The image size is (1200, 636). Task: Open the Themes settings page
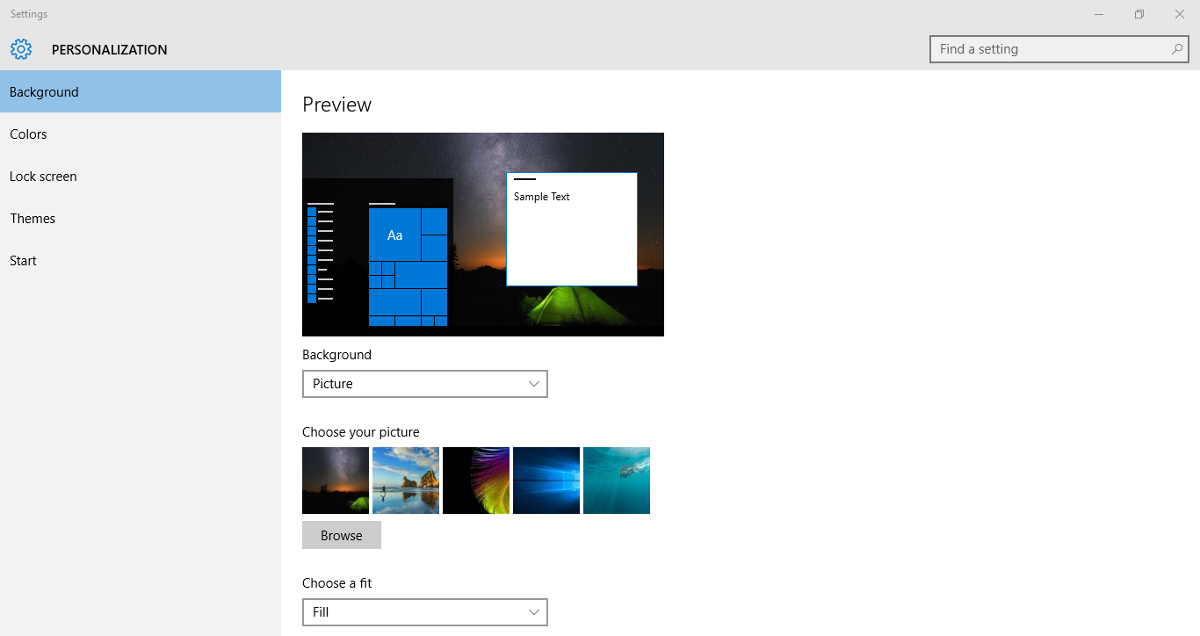point(141,218)
